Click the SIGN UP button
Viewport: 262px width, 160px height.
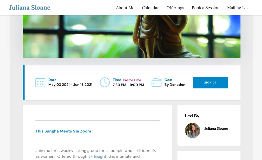pos(210,83)
